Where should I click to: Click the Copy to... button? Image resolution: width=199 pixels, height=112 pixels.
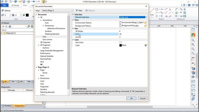click(90, 11)
